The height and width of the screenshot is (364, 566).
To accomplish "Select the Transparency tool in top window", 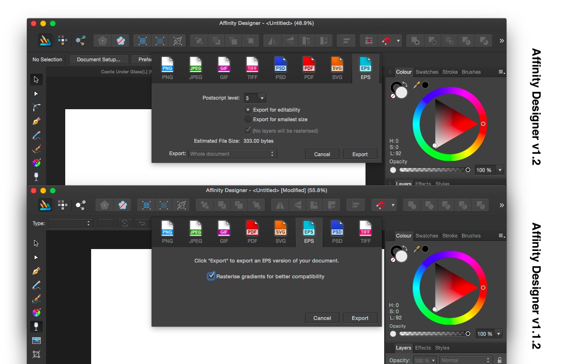I will pos(36,177).
